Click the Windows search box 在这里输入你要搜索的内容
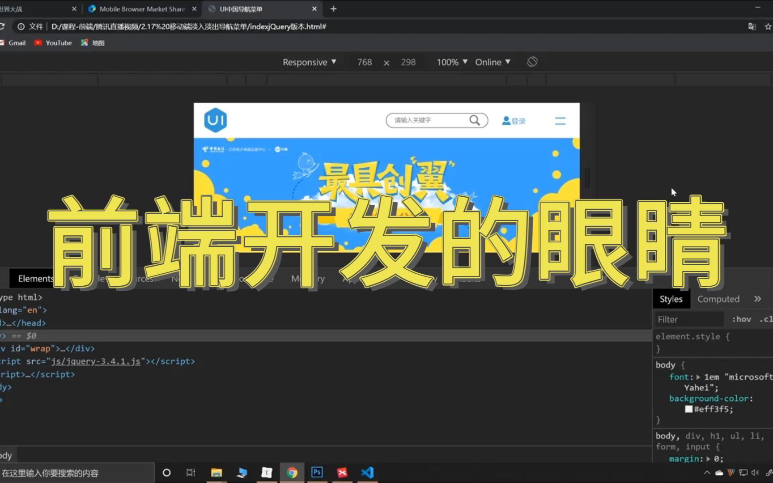Image resolution: width=773 pixels, height=483 pixels. point(77,473)
